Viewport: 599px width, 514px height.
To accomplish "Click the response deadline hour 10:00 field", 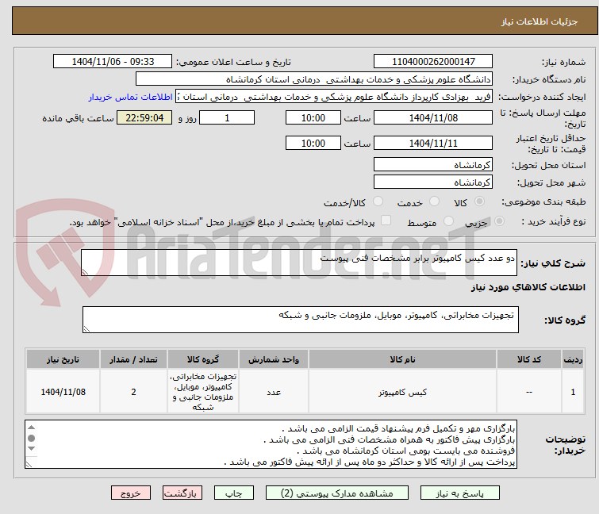I will 313,117.
